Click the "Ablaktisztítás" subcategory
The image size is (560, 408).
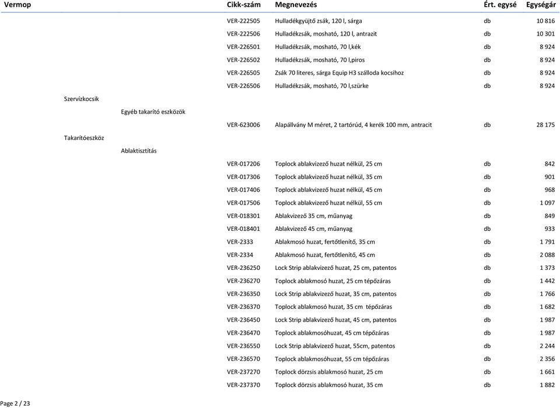point(139,151)
